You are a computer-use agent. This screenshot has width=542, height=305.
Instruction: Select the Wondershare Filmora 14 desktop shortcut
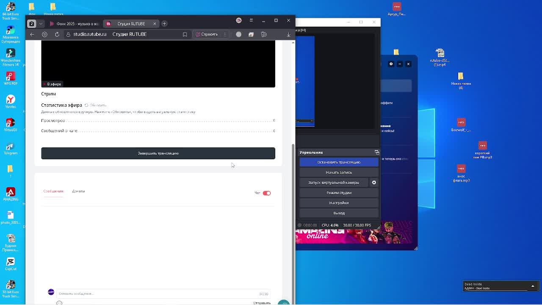[11, 58]
